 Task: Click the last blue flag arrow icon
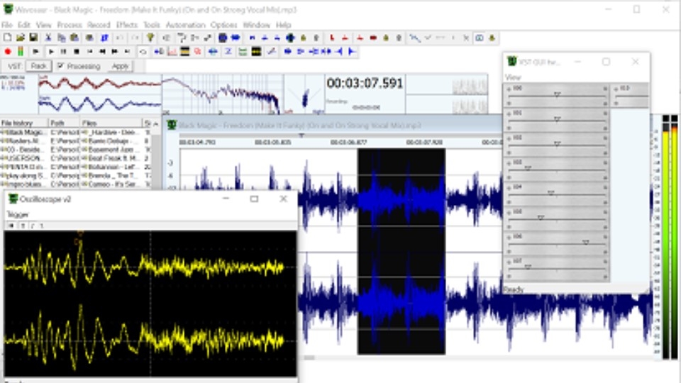[353, 52]
